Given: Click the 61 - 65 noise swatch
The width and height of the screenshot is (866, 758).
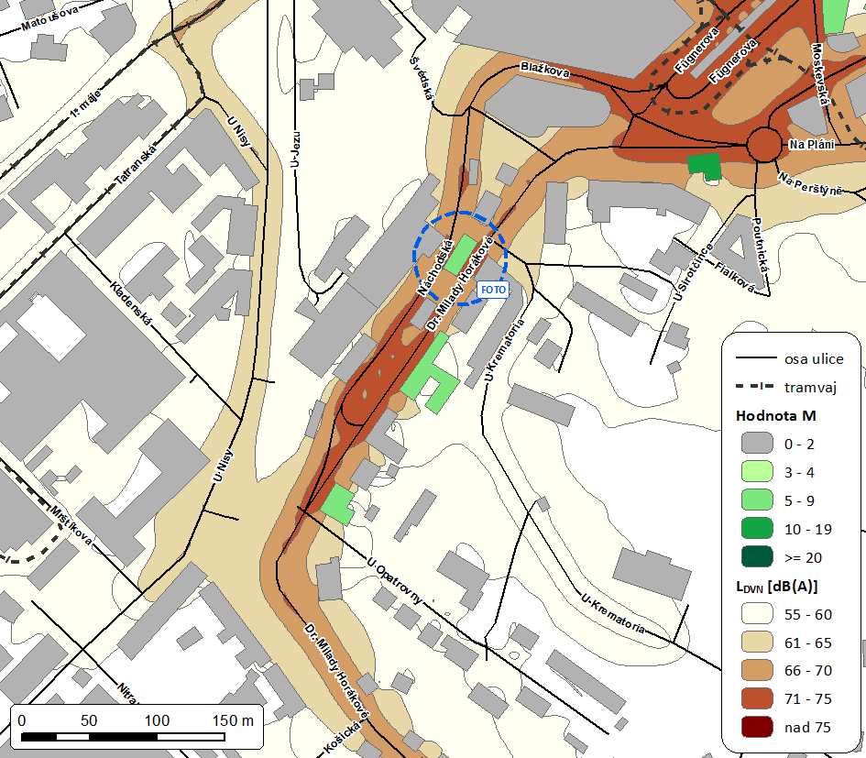Looking at the screenshot, I should click(x=757, y=642).
